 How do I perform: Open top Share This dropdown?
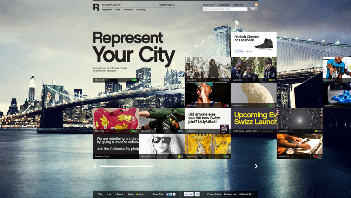[x=239, y=5]
